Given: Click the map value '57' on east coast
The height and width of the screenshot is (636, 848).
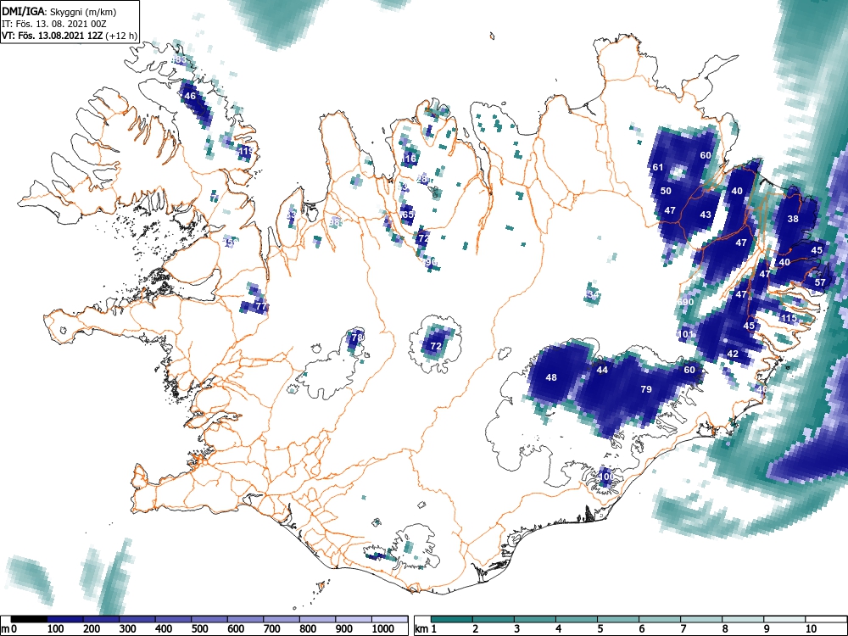Looking at the screenshot, I should [820, 282].
